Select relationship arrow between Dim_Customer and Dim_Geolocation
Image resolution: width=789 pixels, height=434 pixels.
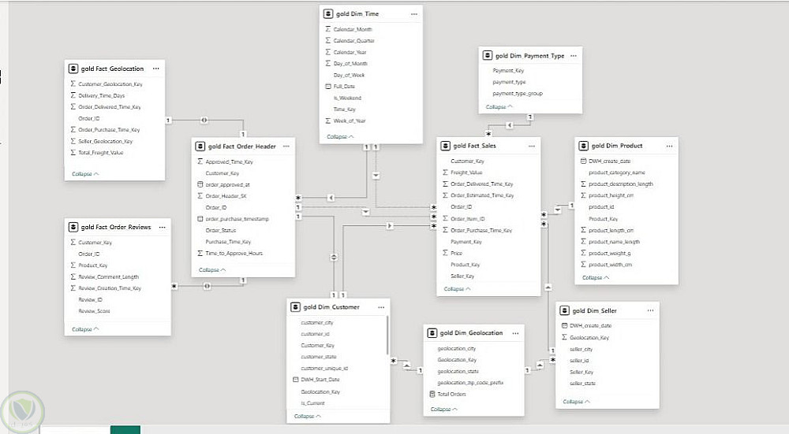[406, 365]
